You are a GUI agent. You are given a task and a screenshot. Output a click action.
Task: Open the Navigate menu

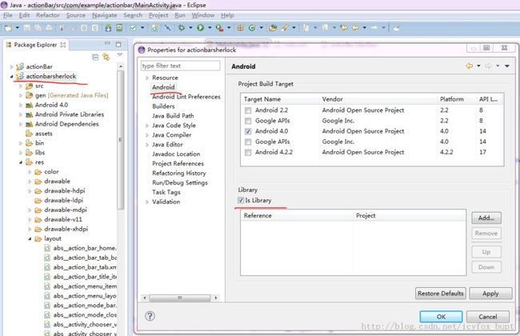(x=105, y=15)
